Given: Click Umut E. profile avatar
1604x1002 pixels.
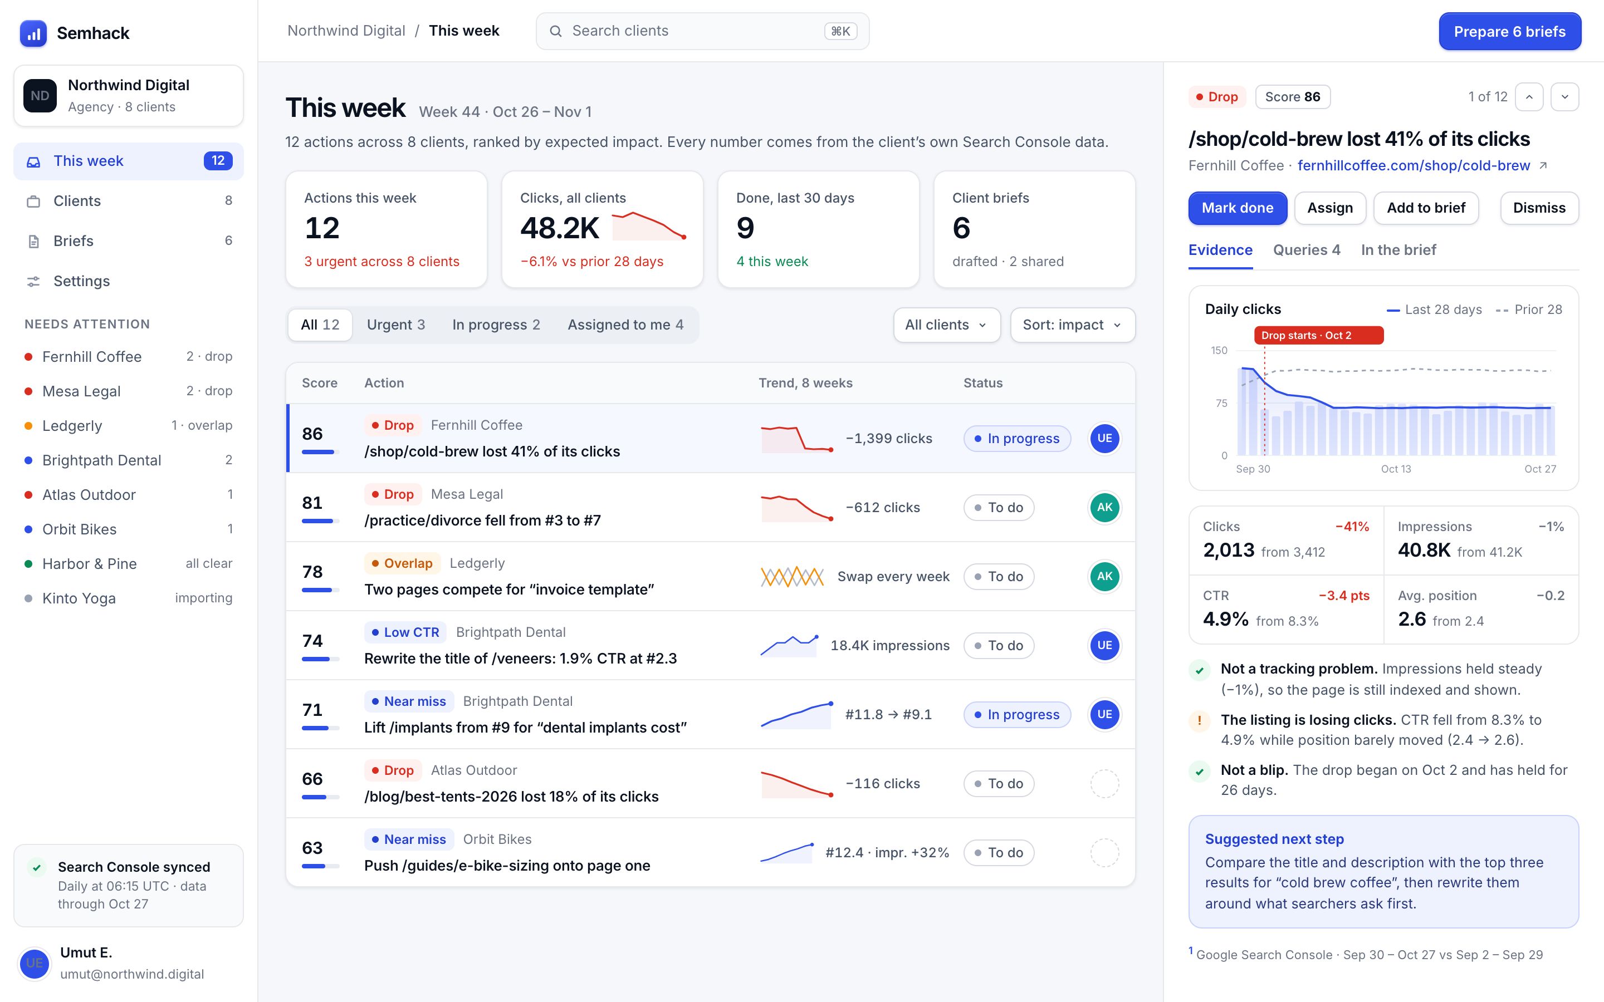Looking at the screenshot, I should 35,963.
